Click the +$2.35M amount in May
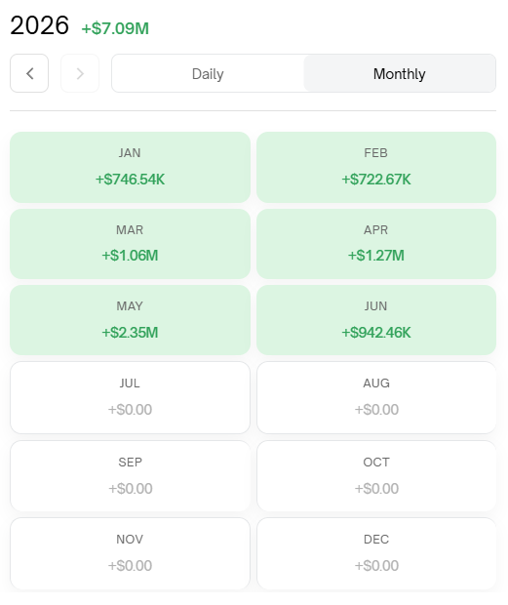The image size is (508, 605). pos(130,332)
